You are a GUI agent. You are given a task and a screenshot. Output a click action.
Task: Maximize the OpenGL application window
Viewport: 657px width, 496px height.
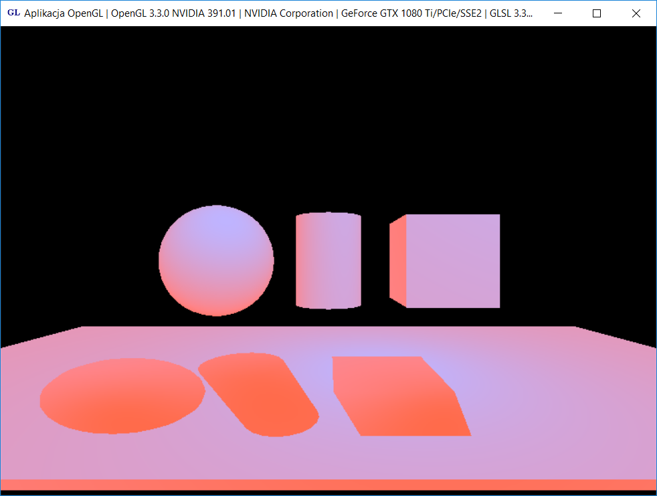tap(597, 13)
